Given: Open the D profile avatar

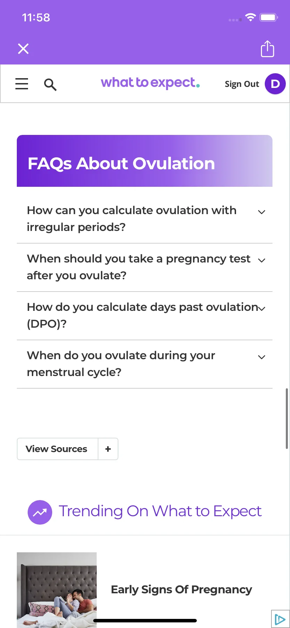Looking at the screenshot, I should coord(275,84).
